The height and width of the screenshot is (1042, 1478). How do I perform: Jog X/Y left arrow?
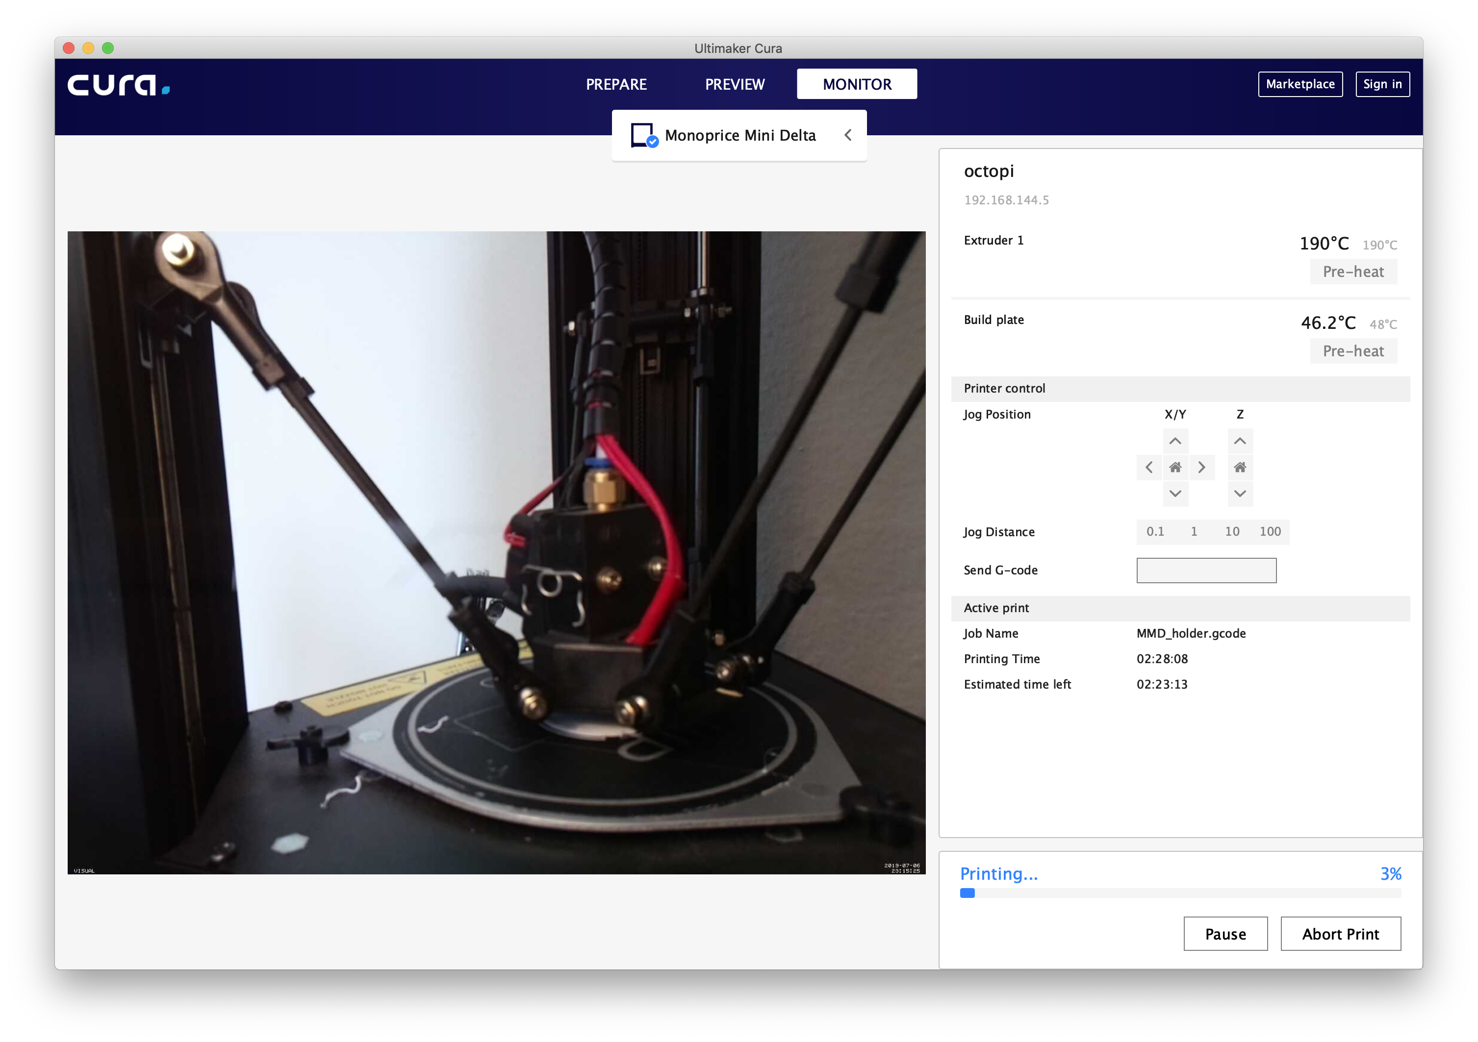pyautogui.click(x=1149, y=468)
